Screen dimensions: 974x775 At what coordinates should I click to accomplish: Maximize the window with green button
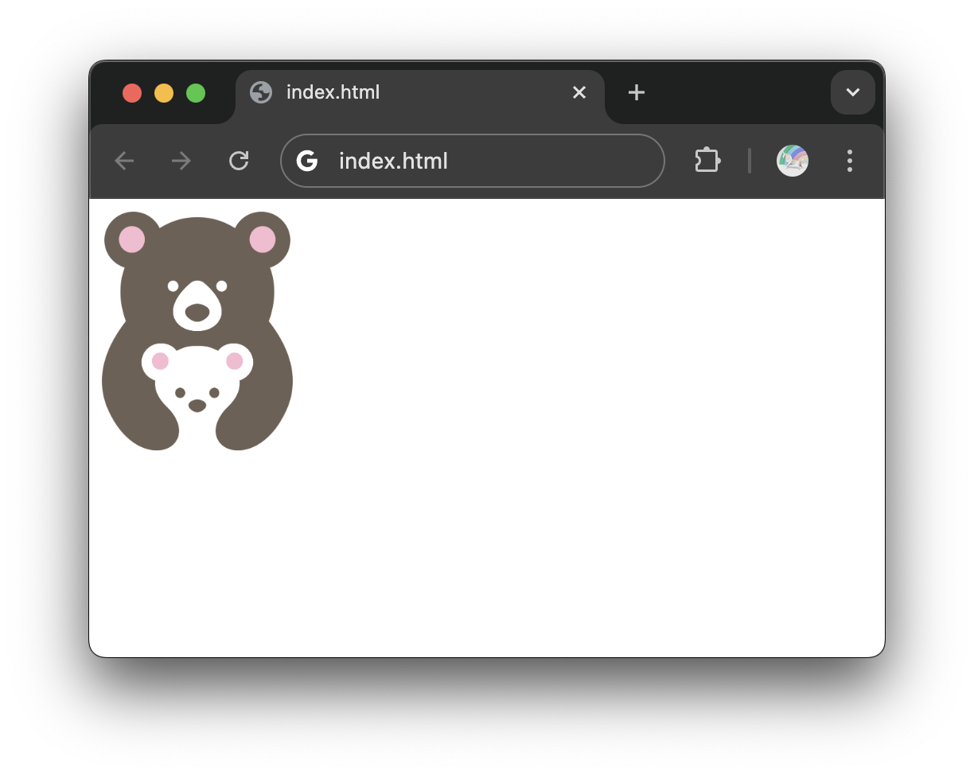[196, 93]
